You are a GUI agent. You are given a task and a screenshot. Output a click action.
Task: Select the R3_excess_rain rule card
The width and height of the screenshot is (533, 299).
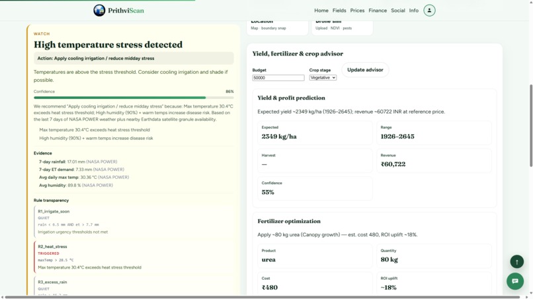(x=134, y=286)
